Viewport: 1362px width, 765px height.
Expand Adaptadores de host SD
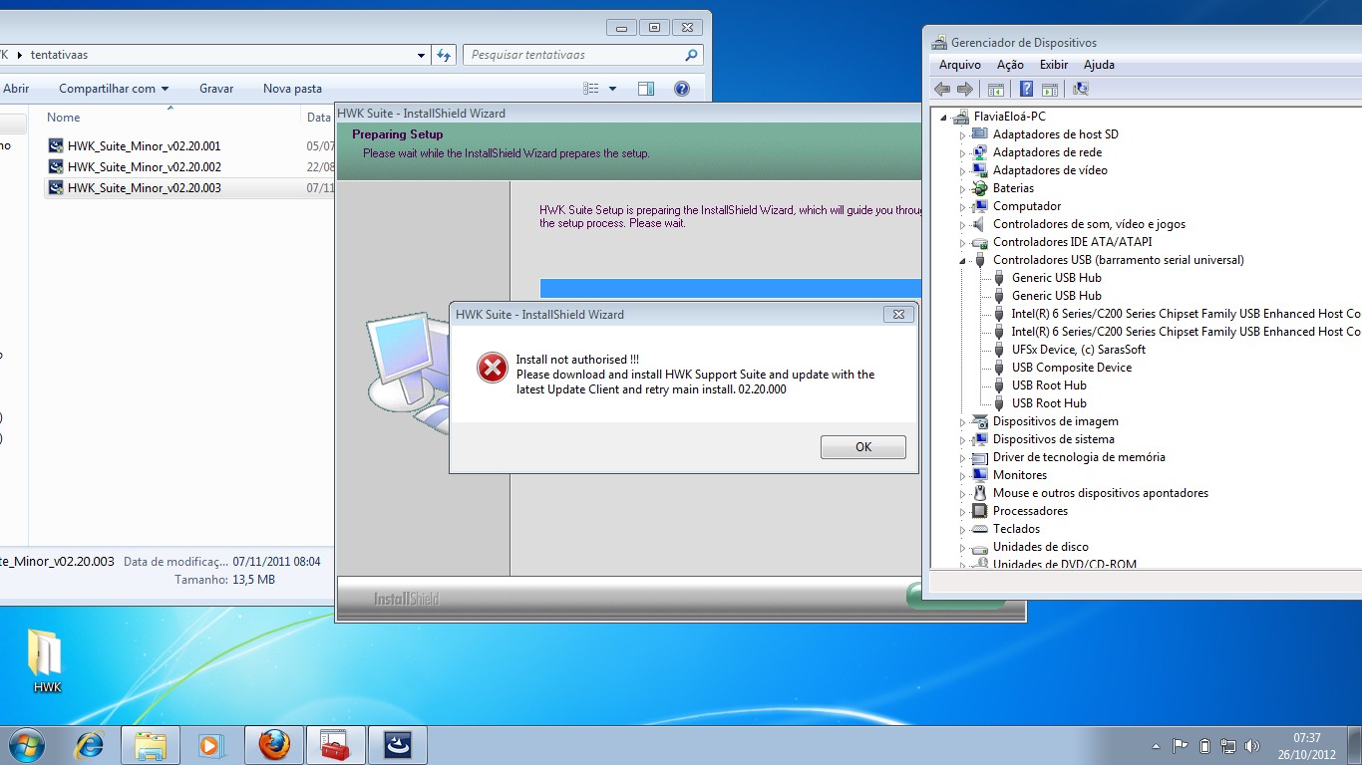pyautogui.click(x=963, y=134)
